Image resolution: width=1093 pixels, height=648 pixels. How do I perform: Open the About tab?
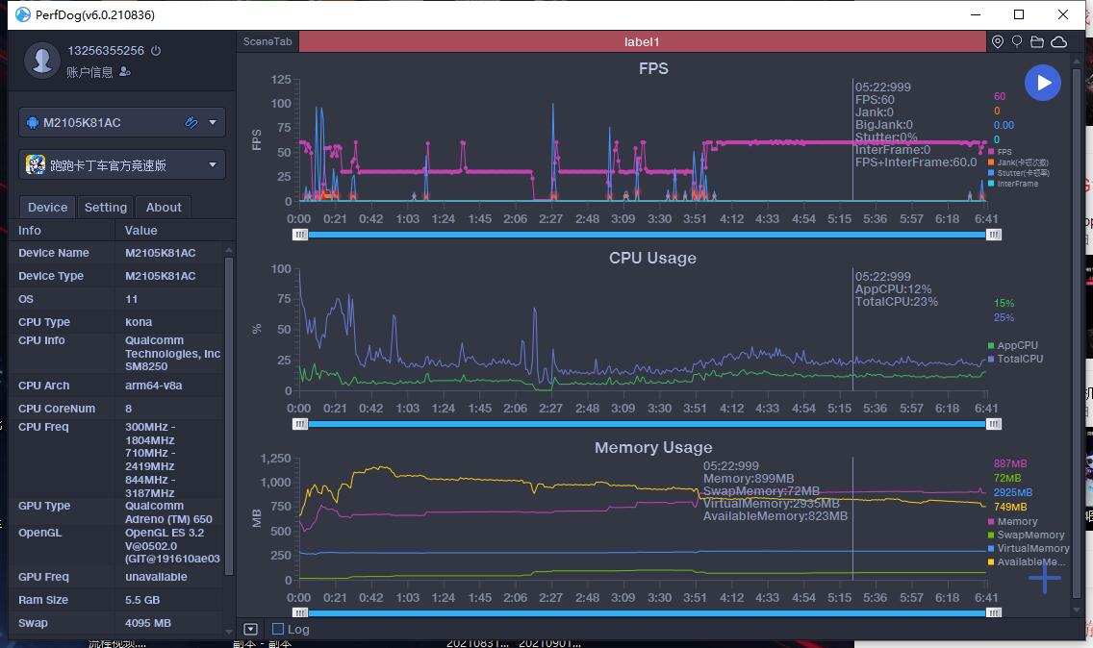click(164, 207)
